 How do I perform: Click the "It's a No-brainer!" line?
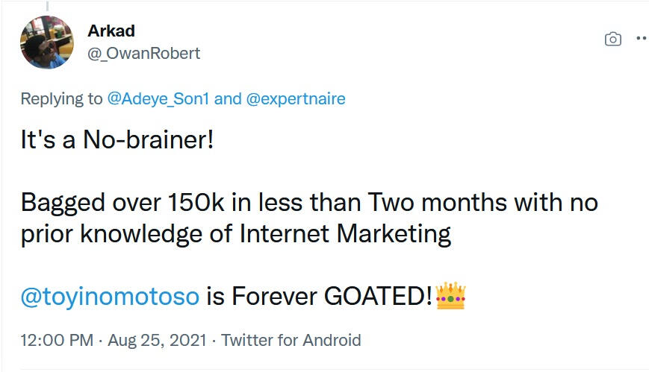(x=117, y=141)
